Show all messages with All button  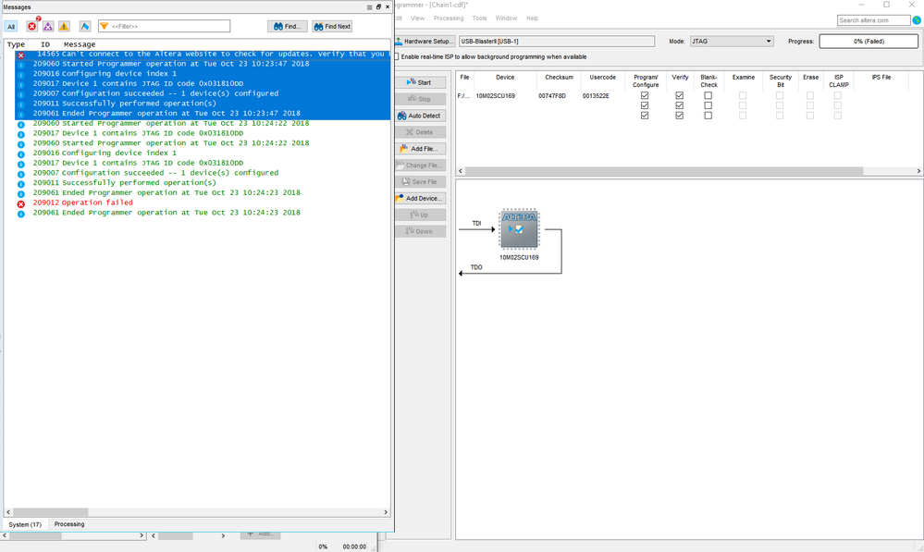tap(12, 26)
